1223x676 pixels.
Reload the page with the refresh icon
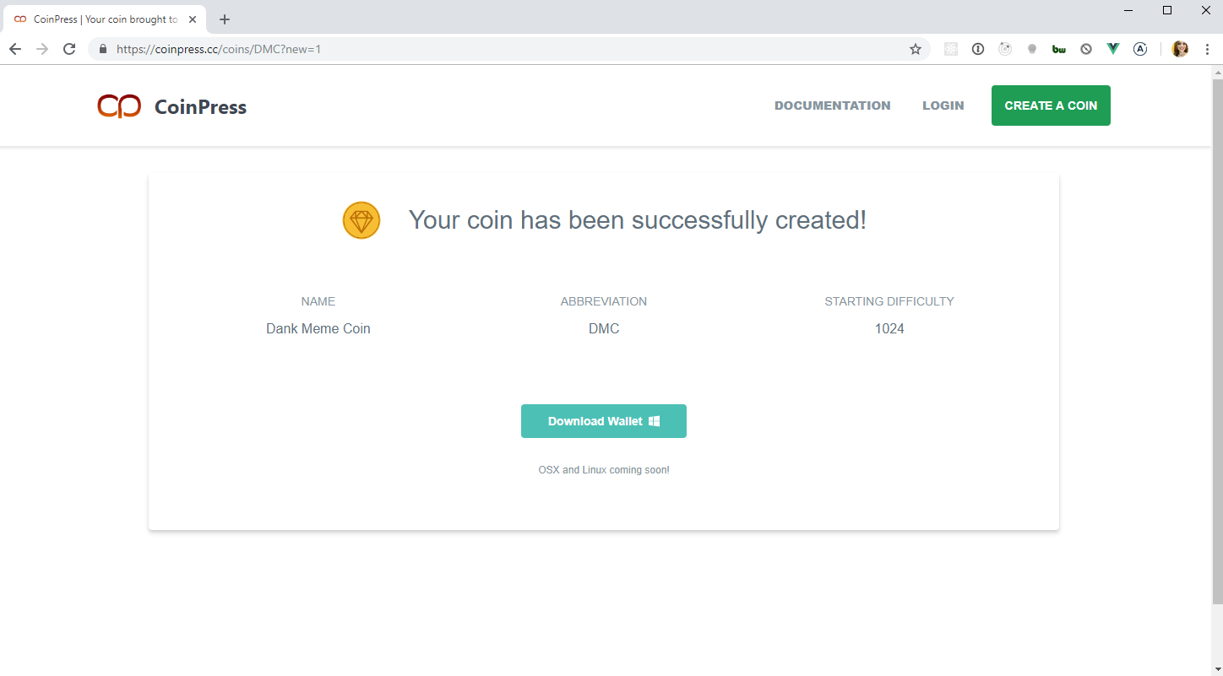tap(69, 49)
